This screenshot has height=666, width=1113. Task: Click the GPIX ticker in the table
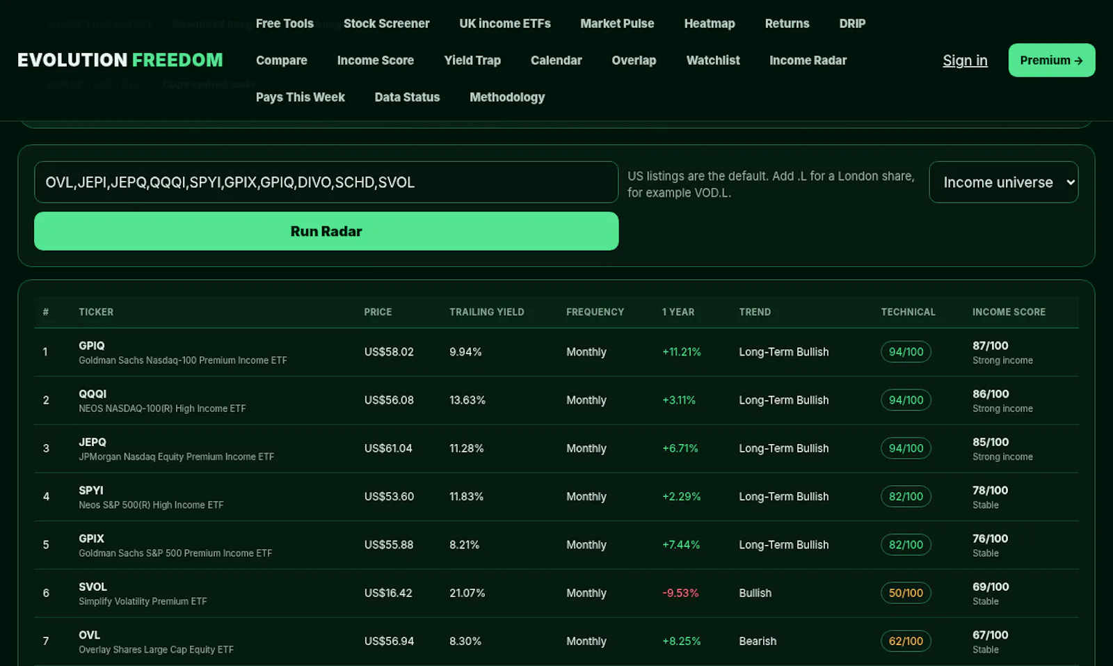point(91,539)
